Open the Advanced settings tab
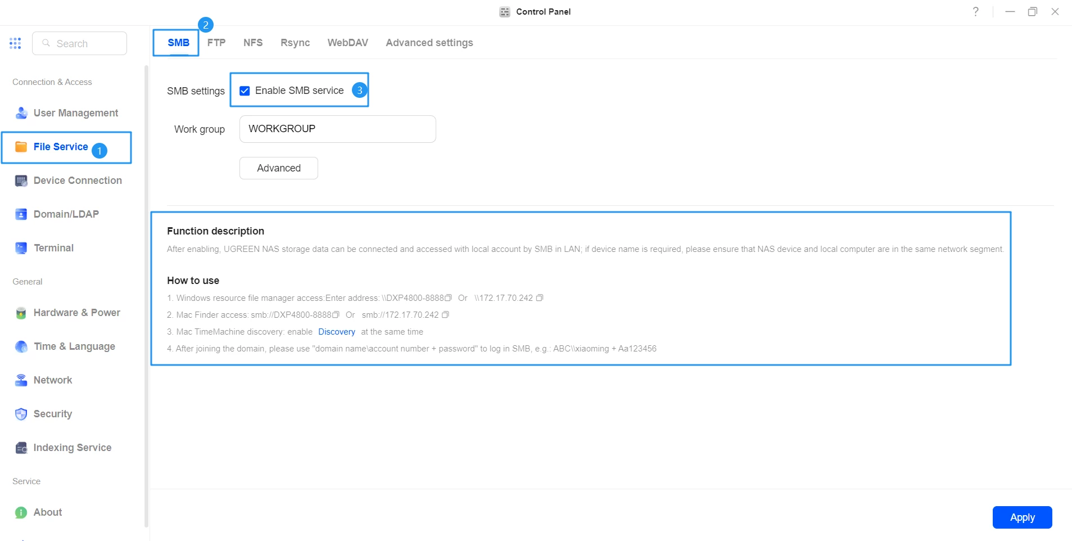The width and height of the screenshot is (1072, 541). click(x=429, y=43)
